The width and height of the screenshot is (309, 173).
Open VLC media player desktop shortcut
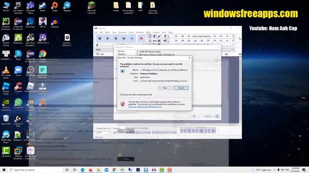6,73
